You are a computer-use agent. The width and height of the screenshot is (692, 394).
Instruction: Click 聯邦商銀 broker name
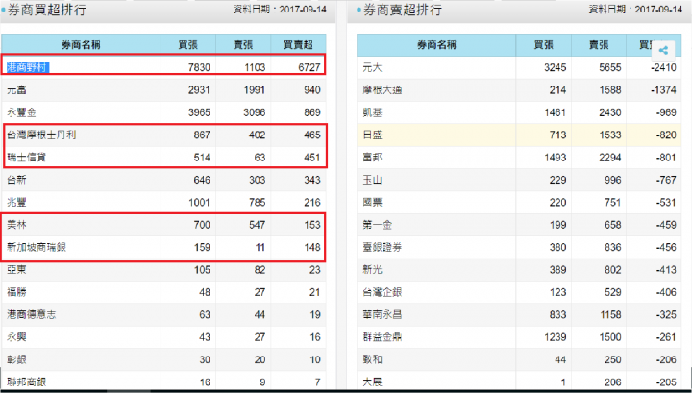tap(27, 382)
